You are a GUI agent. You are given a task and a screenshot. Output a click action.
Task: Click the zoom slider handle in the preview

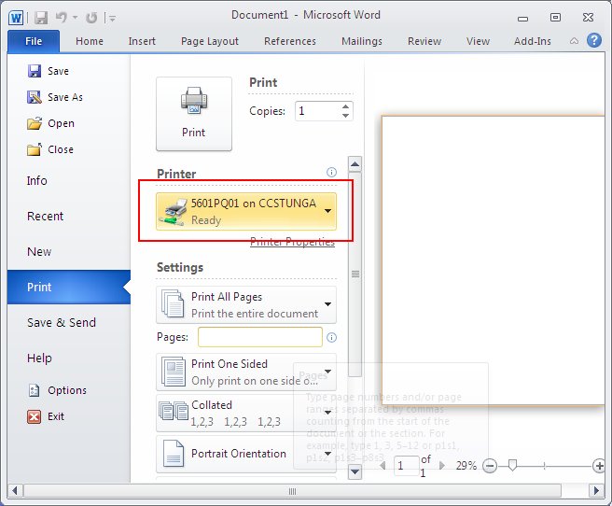tap(511, 465)
